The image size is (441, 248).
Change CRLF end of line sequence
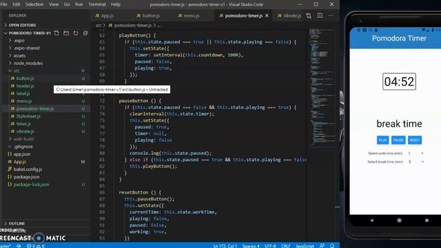(285, 246)
